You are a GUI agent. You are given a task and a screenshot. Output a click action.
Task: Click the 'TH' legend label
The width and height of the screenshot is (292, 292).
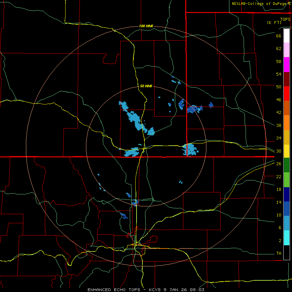tap(279, 253)
